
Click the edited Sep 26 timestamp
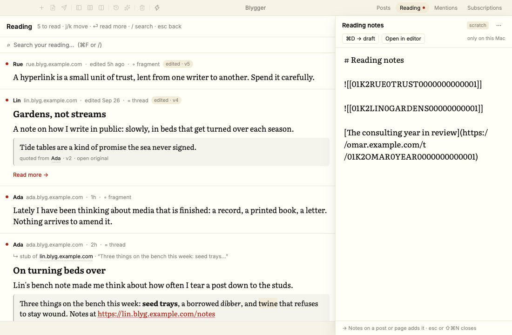click(102, 100)
